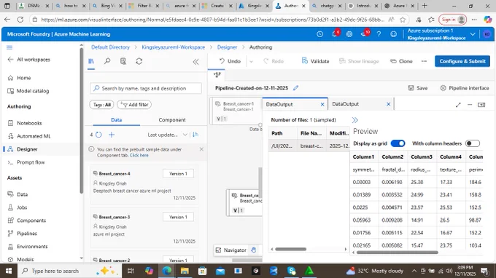This screenshot has height=278, width=496.
Task: Click the graph view tab icon
Action: pyautogui.click(x=217, y=75)
